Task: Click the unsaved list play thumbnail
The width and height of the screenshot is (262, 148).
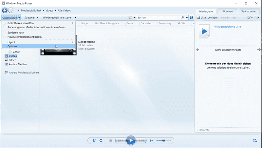Action: (204, 32)
